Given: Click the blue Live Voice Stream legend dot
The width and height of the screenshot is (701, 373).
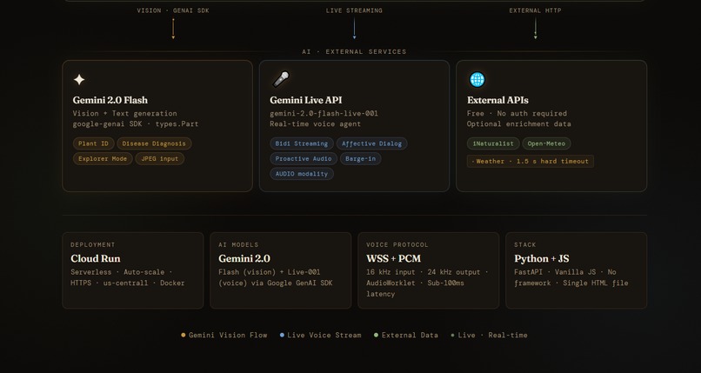Looking at the screenshot, I should (x=282, y=335).
